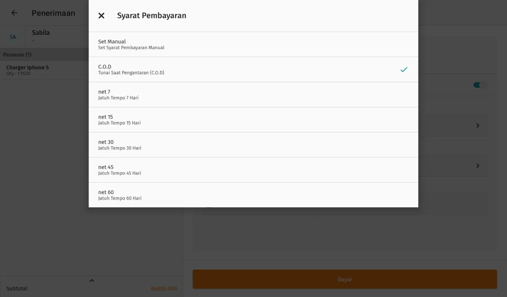This screenshot has height=297, width=507.
Task: Select Set Manual payment term
Action: [x=253, y=44]
